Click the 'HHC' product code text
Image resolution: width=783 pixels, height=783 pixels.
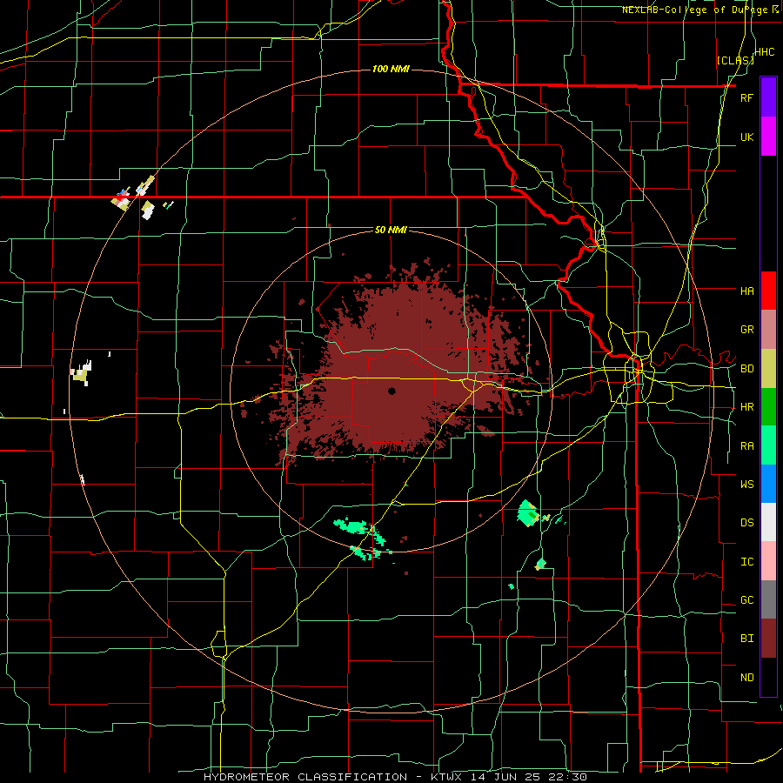coord(764,52)
